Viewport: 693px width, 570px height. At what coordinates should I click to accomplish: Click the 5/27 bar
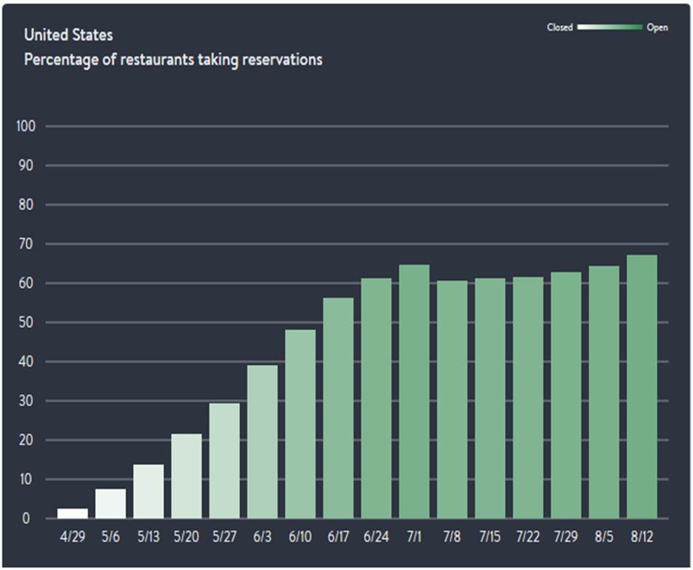click(x=224, y=460)
